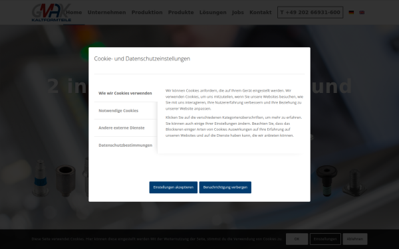Open the Home menu item
Screen dimensions: 399x249
(74, 12)
